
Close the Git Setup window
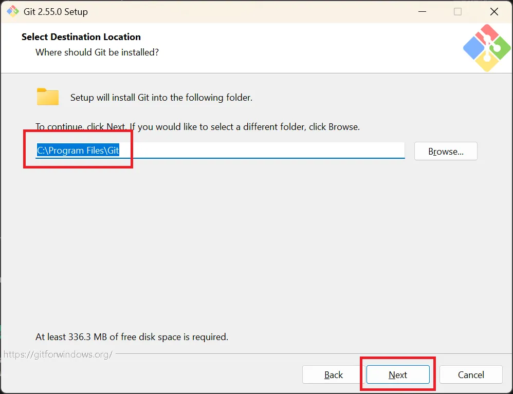[x=494, y=11]
